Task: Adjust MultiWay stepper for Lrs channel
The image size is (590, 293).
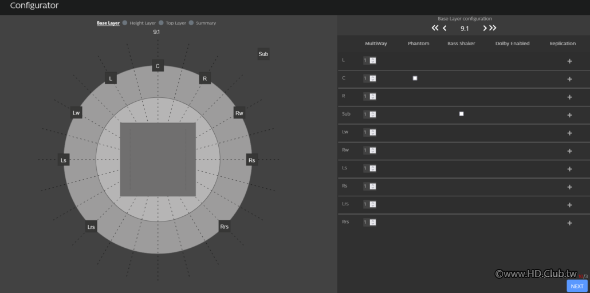Action: (372, 204)
